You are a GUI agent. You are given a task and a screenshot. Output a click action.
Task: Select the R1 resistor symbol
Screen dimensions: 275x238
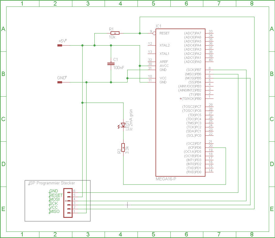(x=115, y=33)
